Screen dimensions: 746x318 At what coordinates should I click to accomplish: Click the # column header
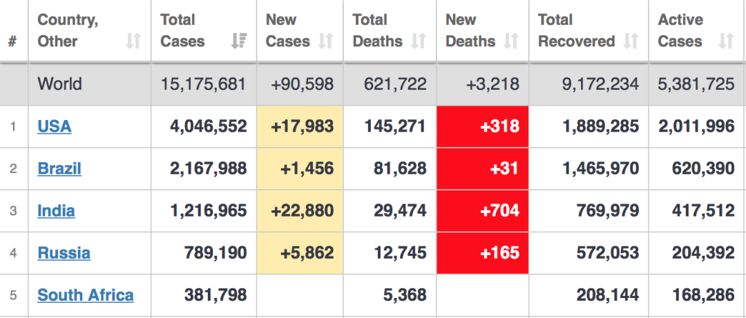pos(12,41)
